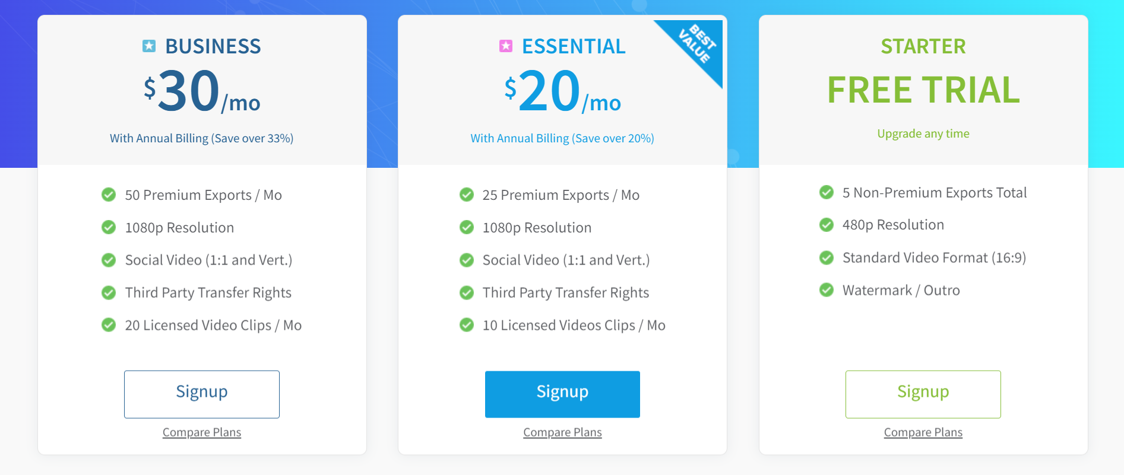Viewport: 1124px width, 475px height.
Task: Click checkmark beside 25 Premium Exports
Action: pos(467,195)
